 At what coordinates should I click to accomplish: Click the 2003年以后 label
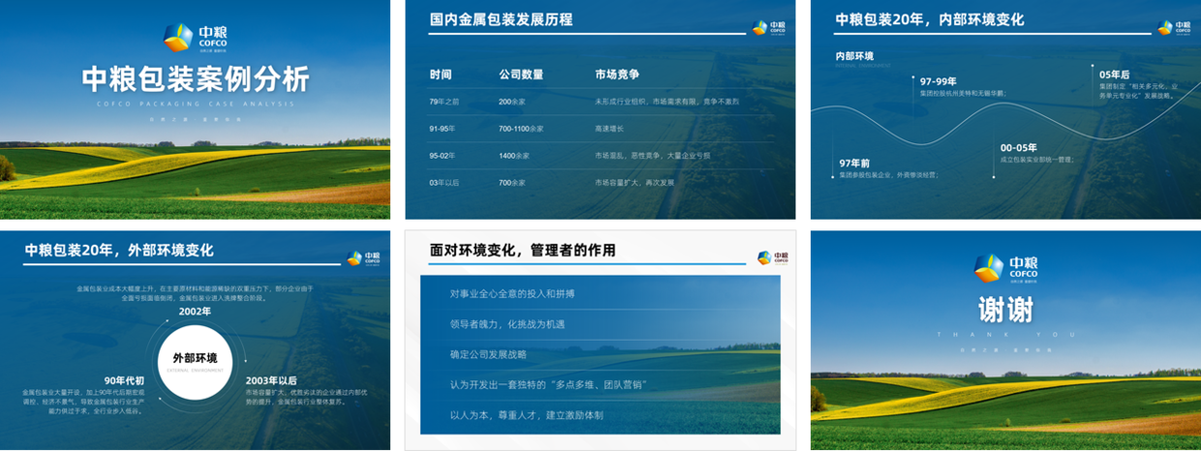(x=271, y=380)
